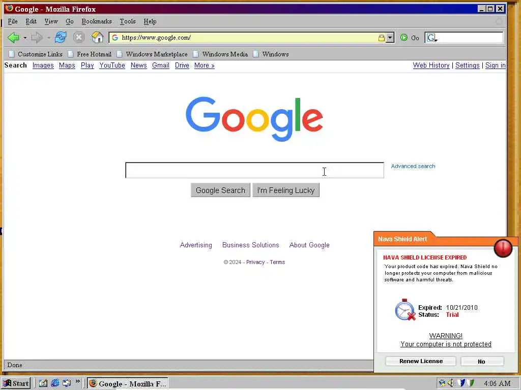Image resolution: width=521 pixels, height=390 pixels.
Task: Click the green shield tray icon
Action: pos(471,383)
